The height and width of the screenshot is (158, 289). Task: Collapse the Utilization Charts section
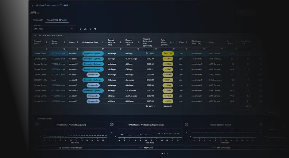[x=34, y=119]
